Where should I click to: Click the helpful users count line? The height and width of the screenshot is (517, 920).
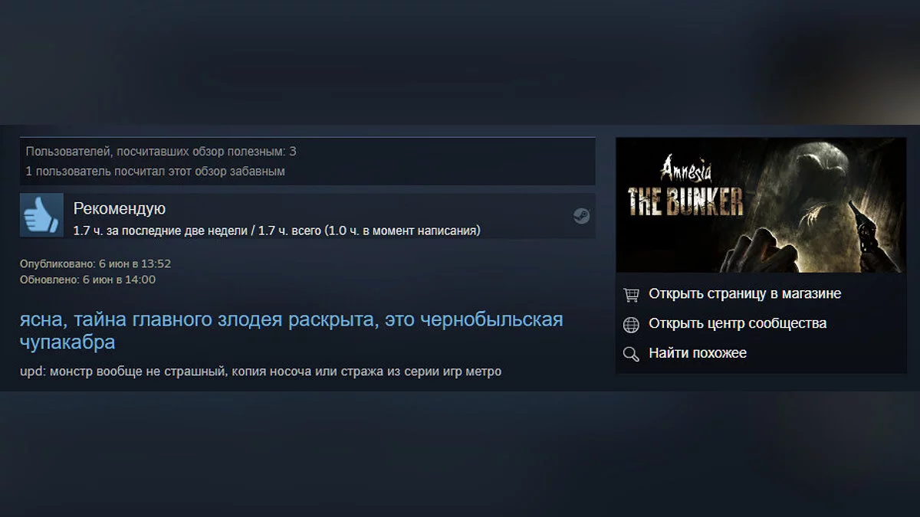coord(161,152)
